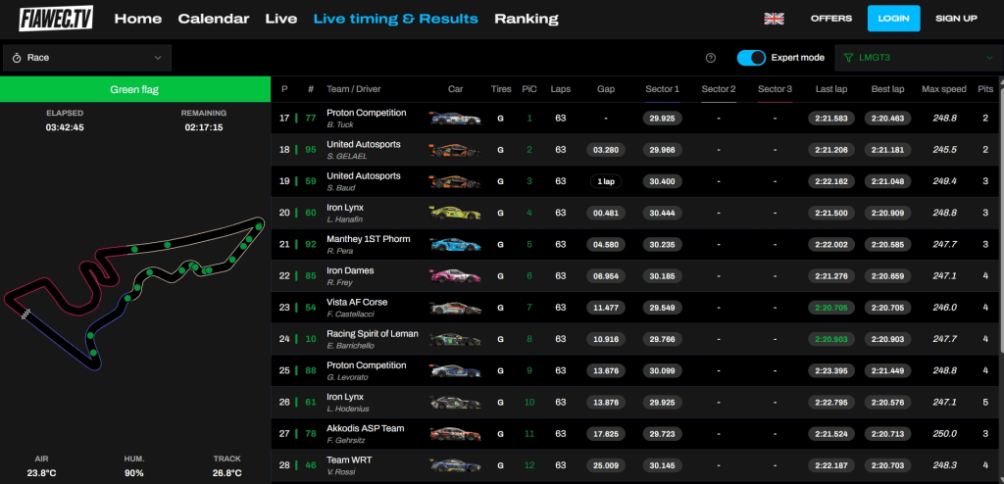The image size is (1004, 484).
Task: Click car number 85 in the table
Action: click(x=311, y=276)
